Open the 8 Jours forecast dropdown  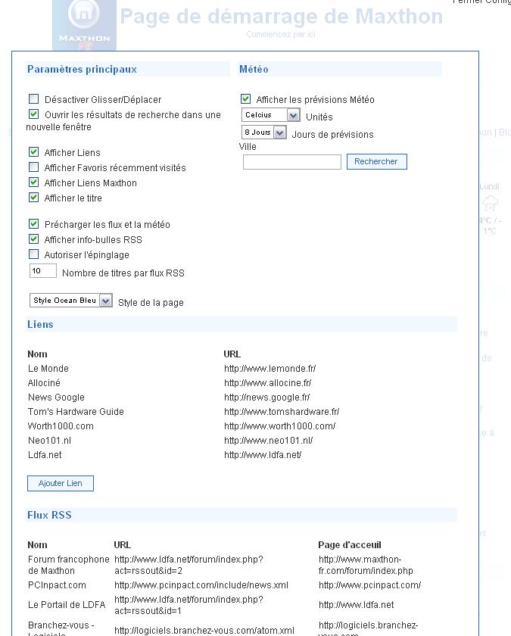(263, 132)
